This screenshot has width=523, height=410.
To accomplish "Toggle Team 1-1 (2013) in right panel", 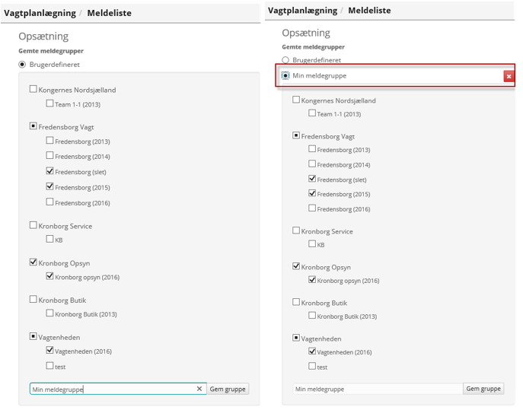I will pos(312,113).
